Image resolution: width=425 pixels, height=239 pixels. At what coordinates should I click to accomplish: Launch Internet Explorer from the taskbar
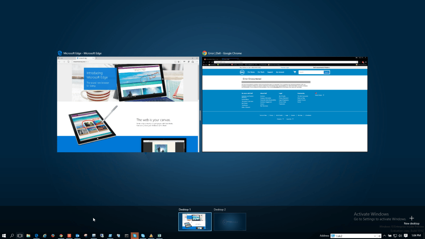[x=45, y=236]
